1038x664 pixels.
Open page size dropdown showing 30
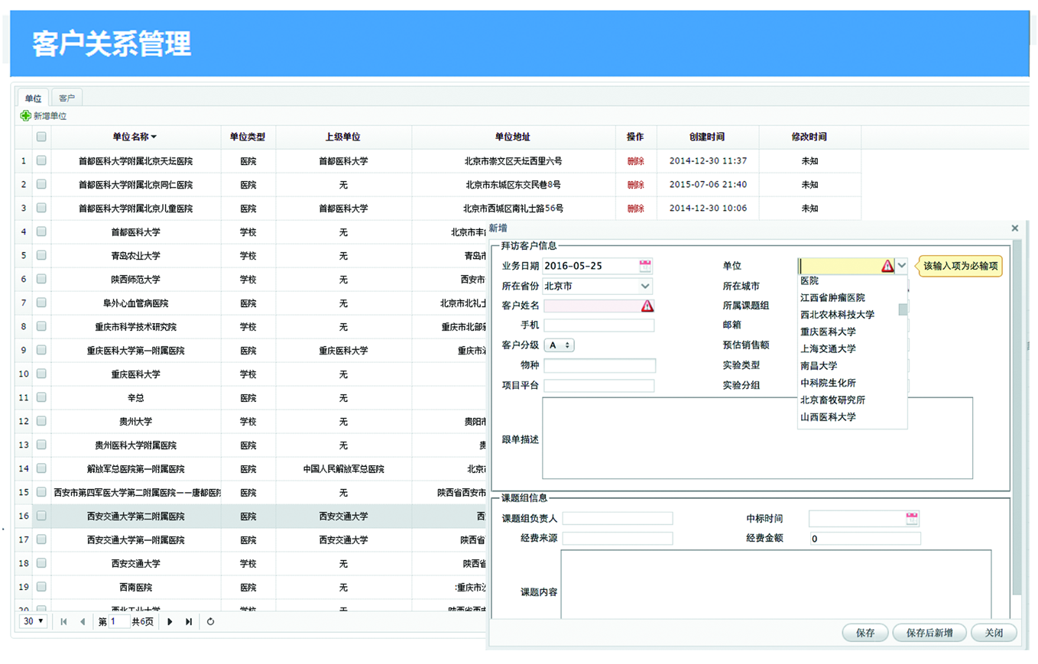(x=34, y=621)
